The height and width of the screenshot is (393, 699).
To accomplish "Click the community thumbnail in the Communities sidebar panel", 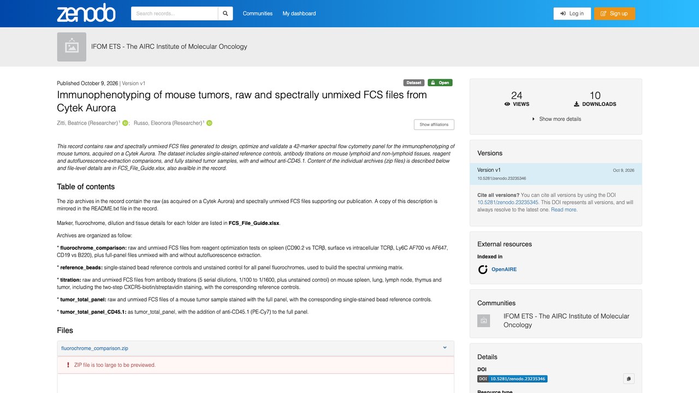I will point(484,320).
